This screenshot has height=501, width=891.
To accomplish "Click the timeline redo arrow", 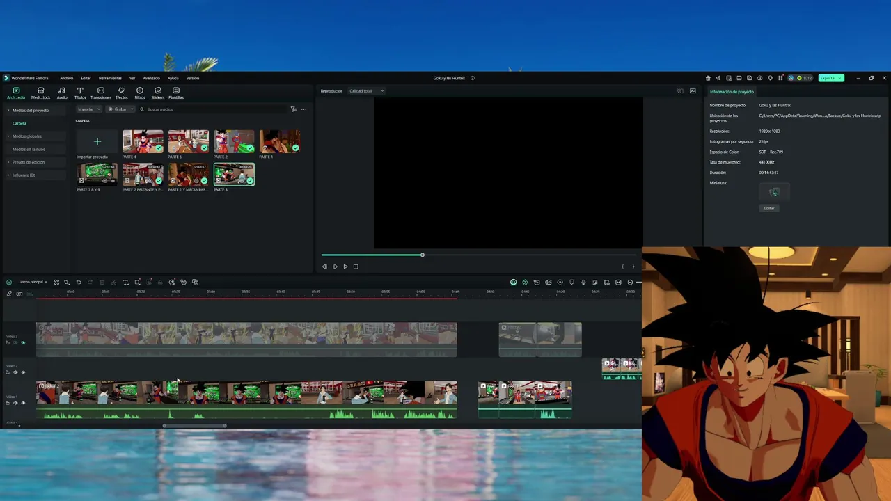I will tap(90, 282).
